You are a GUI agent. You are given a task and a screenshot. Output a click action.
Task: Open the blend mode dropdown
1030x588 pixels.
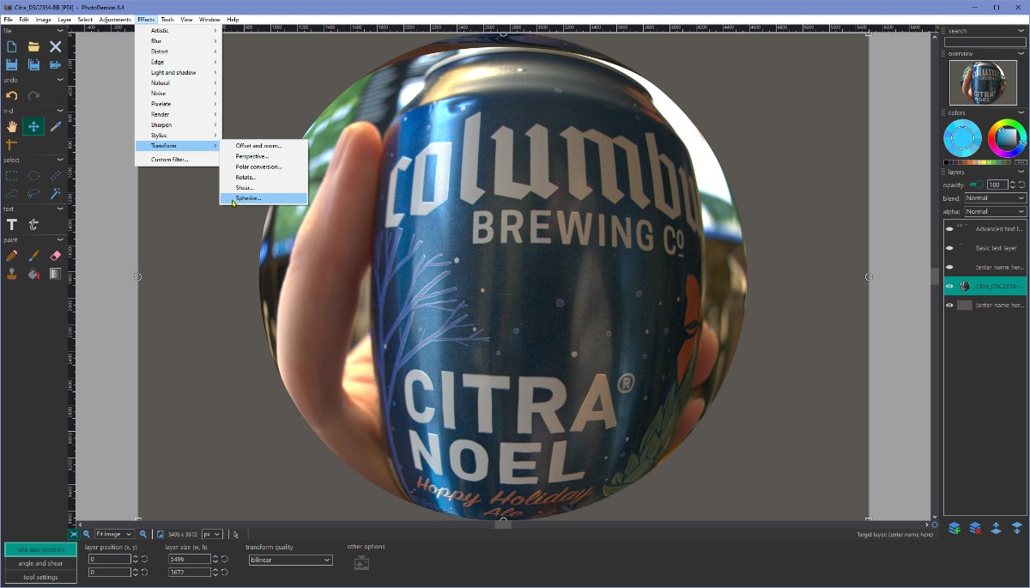996,198
